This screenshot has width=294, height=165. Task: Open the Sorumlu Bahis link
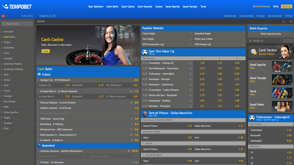pyautogui.click(x=246, y=16)
